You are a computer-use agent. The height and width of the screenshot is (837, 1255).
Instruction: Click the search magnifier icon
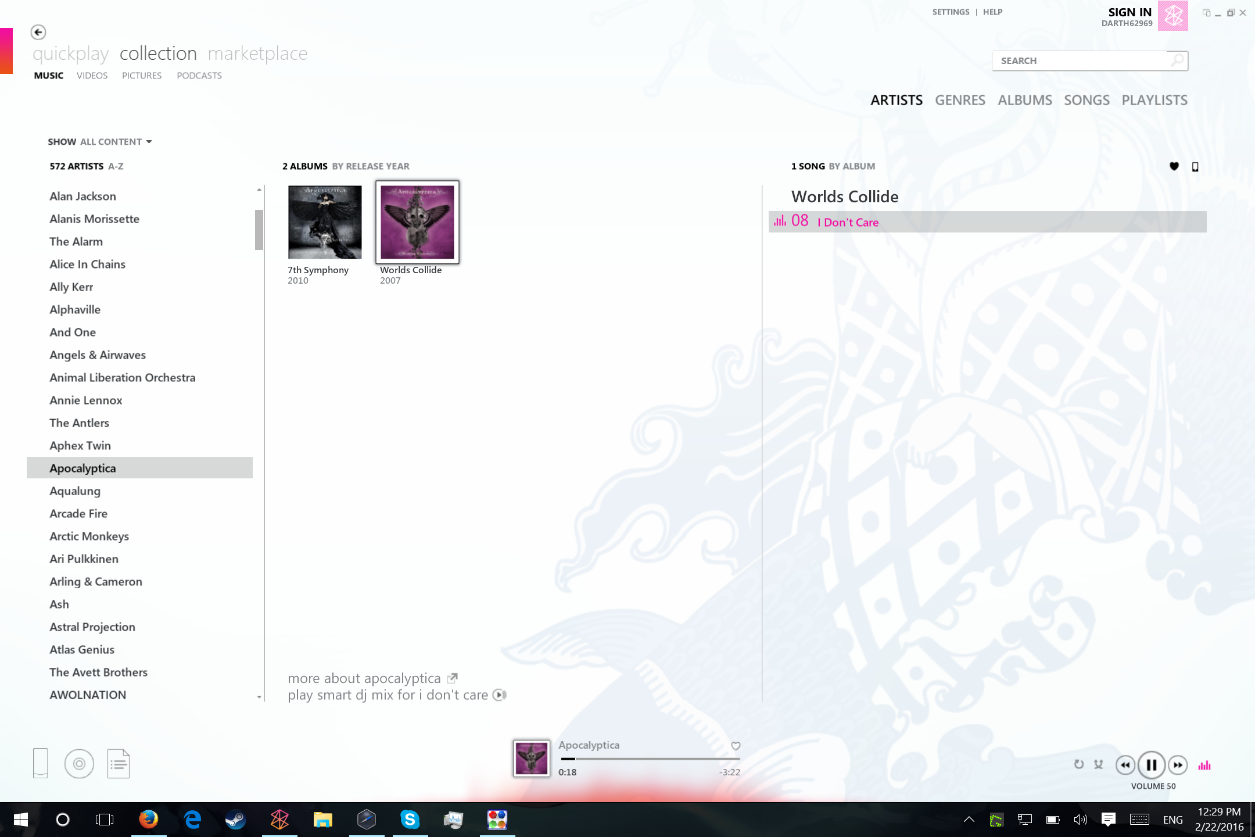1177,60
